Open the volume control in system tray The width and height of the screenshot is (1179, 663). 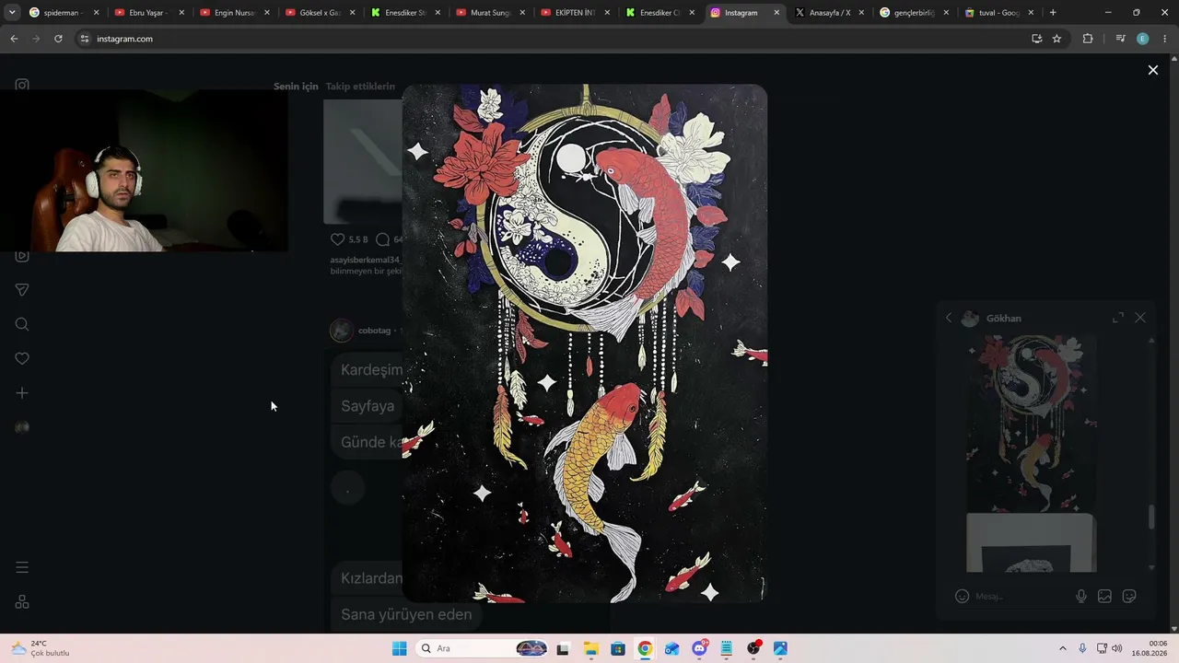pos(1116,648)
